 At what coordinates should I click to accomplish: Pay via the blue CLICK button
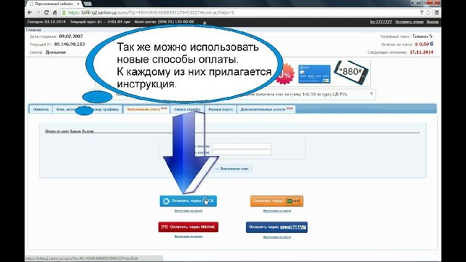click(x=188, y=201)
